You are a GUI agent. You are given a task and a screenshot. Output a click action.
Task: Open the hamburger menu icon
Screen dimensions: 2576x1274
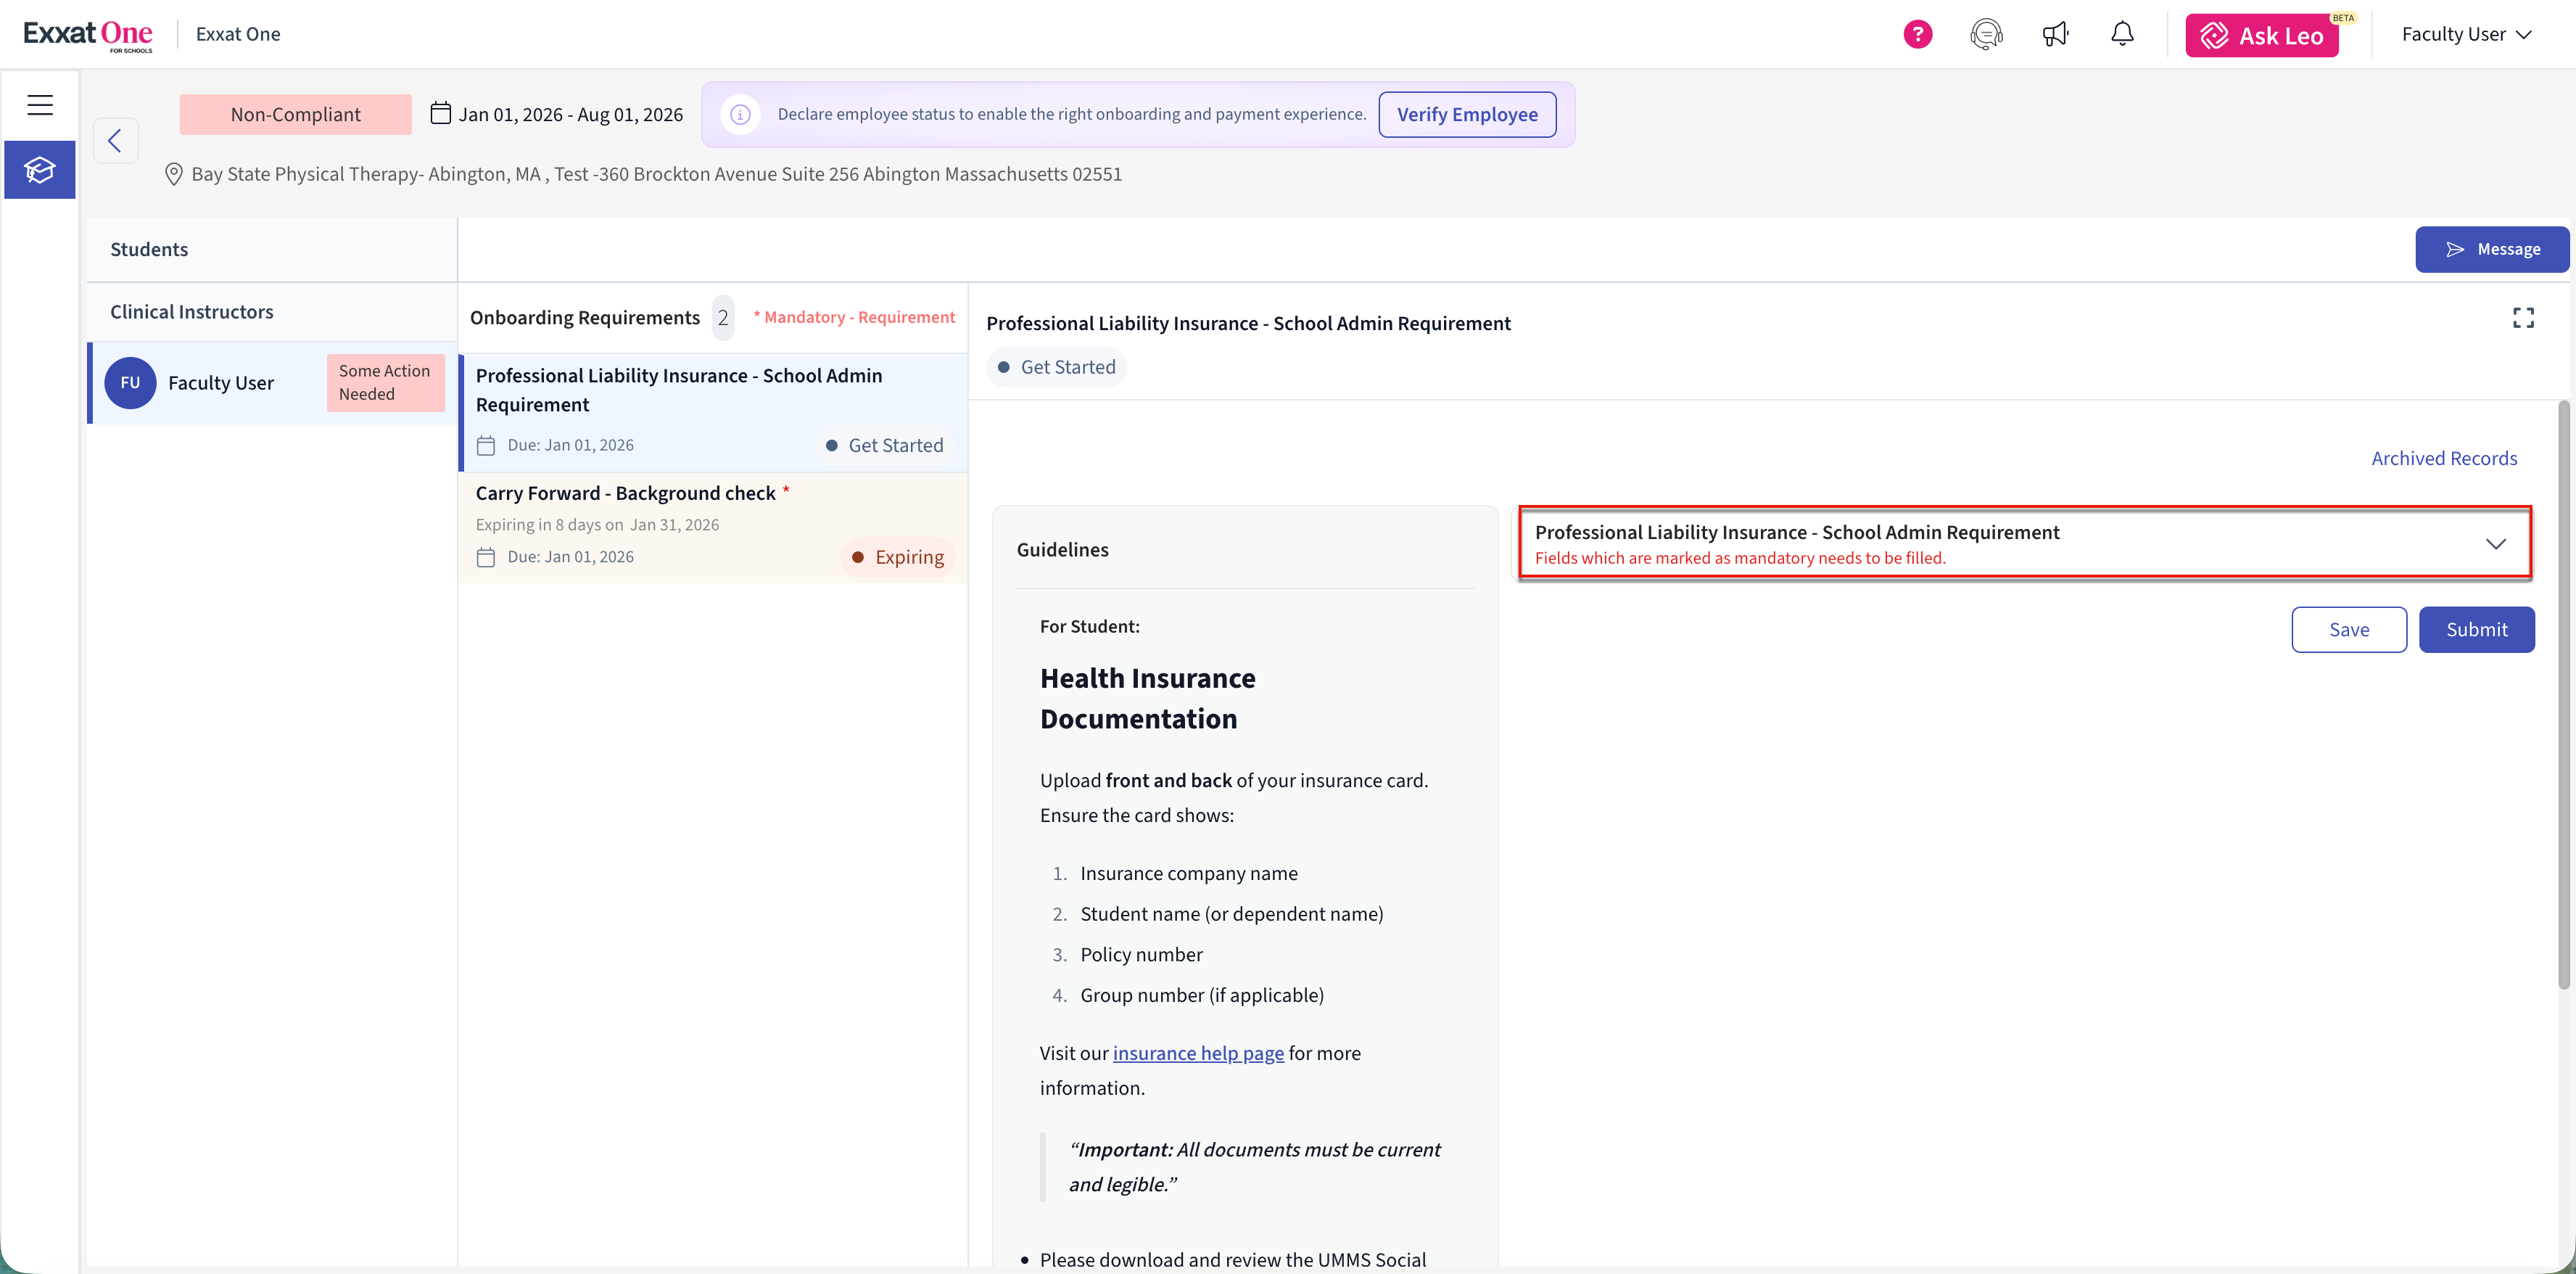[40, 104]
